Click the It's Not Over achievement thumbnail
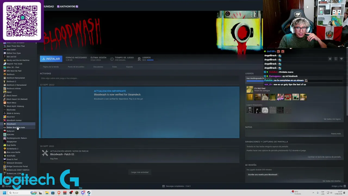 point(250,89)
